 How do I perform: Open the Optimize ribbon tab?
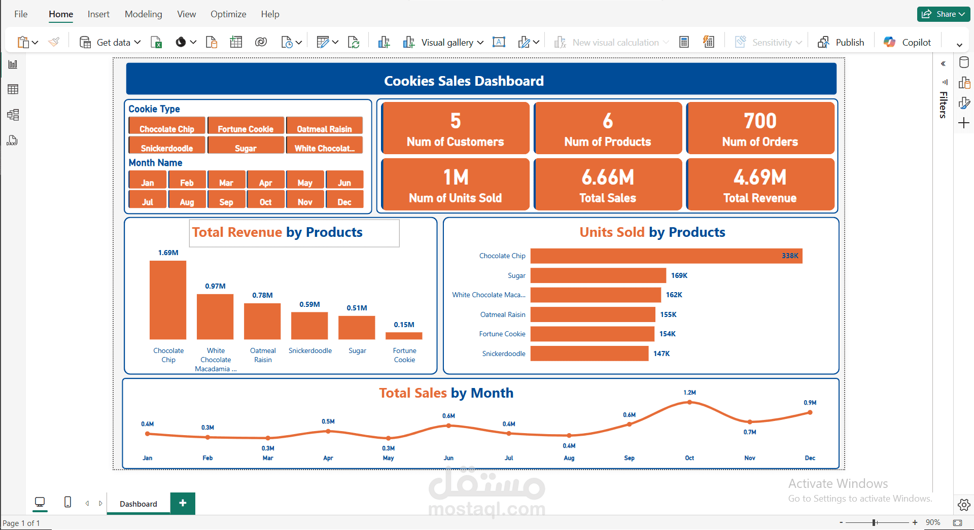coord(228,14)
